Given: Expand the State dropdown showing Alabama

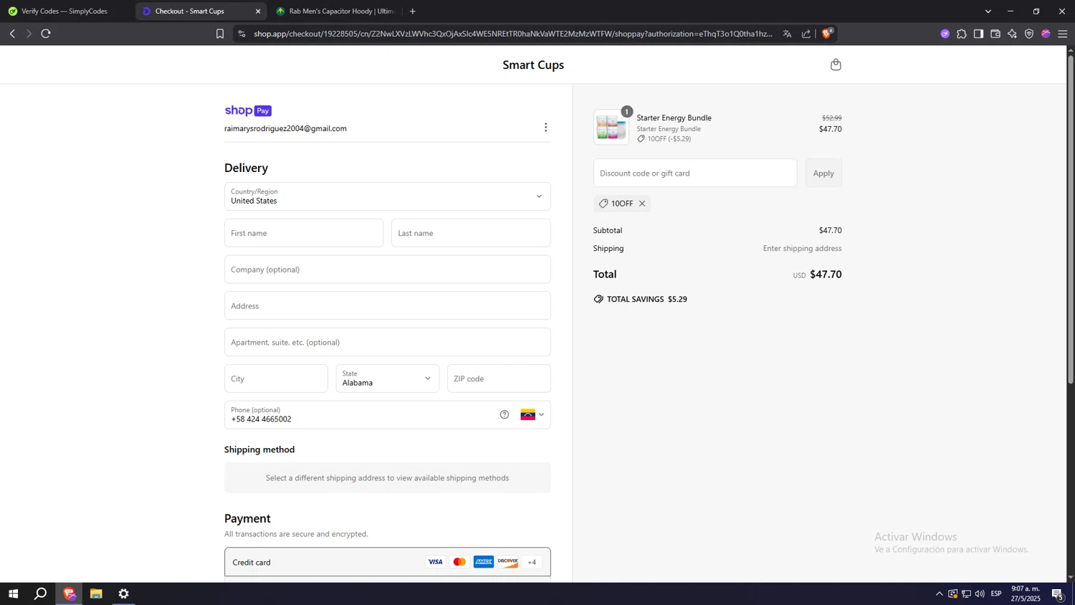Looking at the screenshot, I should (388, 378).
